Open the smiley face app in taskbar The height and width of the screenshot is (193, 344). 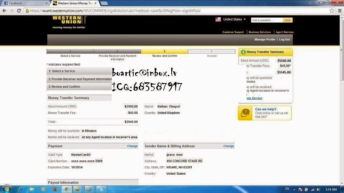[x=77, y=189]
